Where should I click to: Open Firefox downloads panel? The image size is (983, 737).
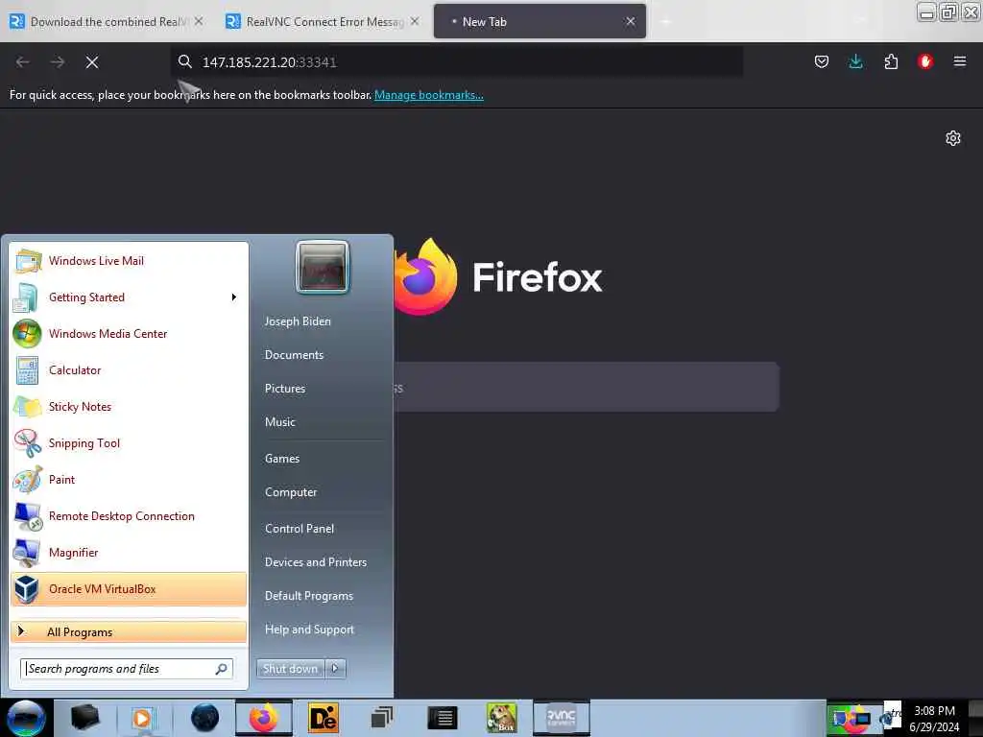tap(855, 61)
